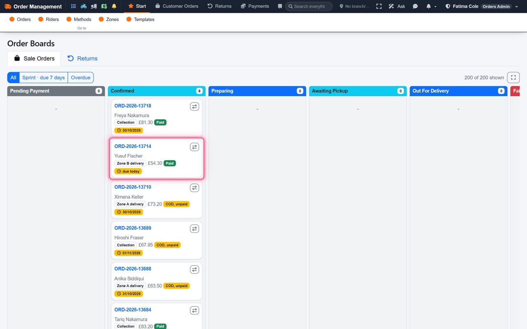The height and width of the screenshot is (329, 527).
Task: Go to the Orders shortcut
Action: [20, 19]
